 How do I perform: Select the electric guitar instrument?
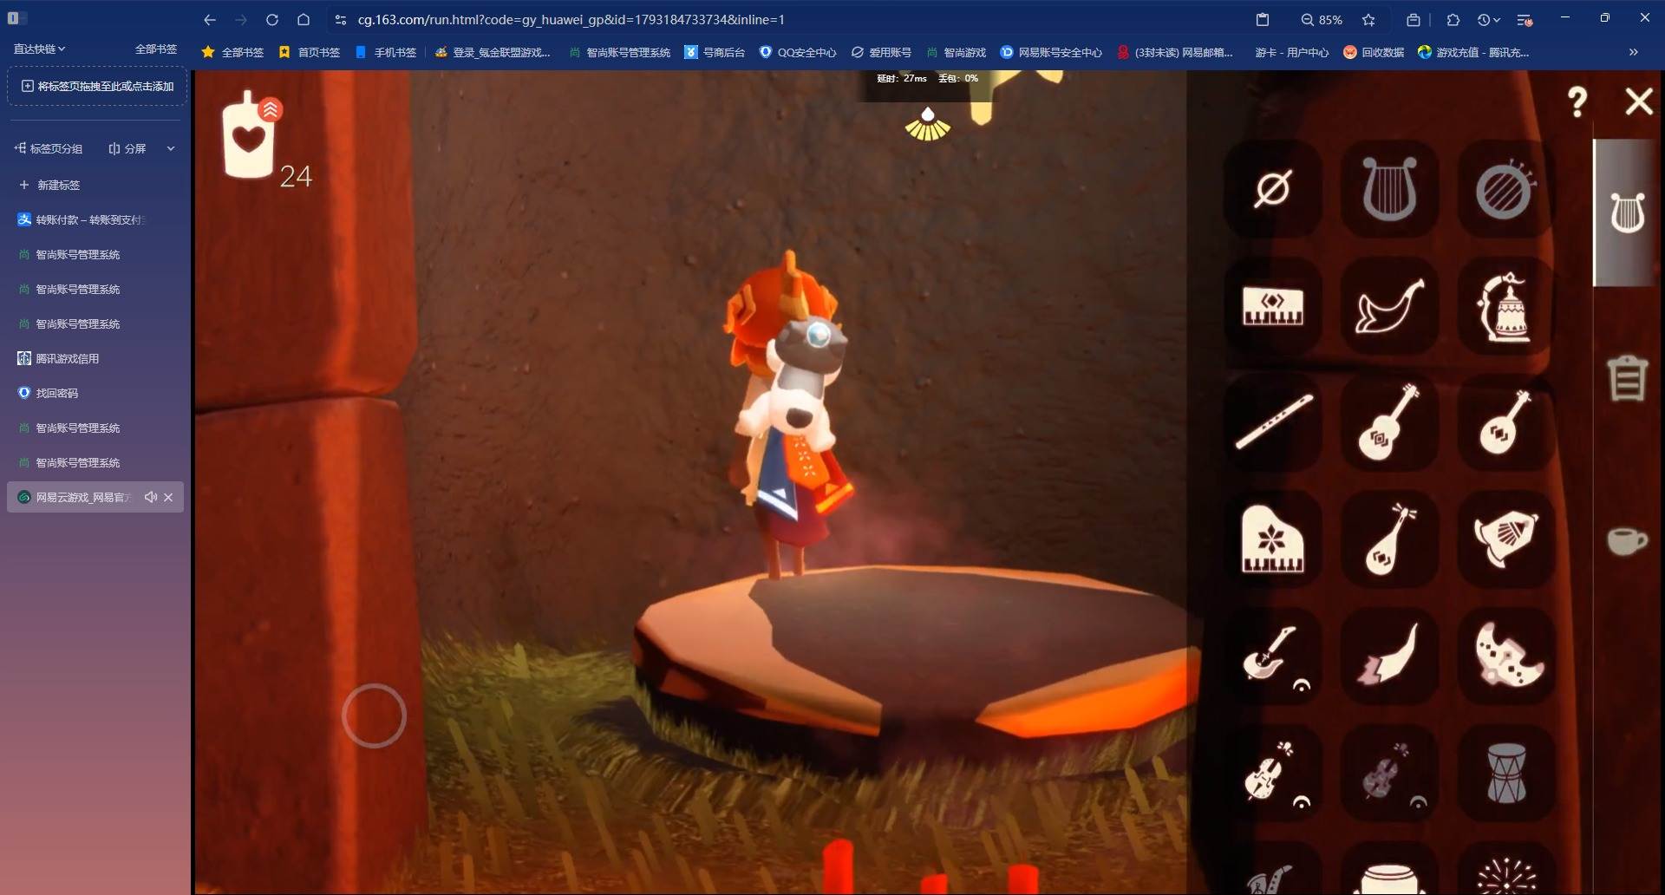tap(1272, 657)
